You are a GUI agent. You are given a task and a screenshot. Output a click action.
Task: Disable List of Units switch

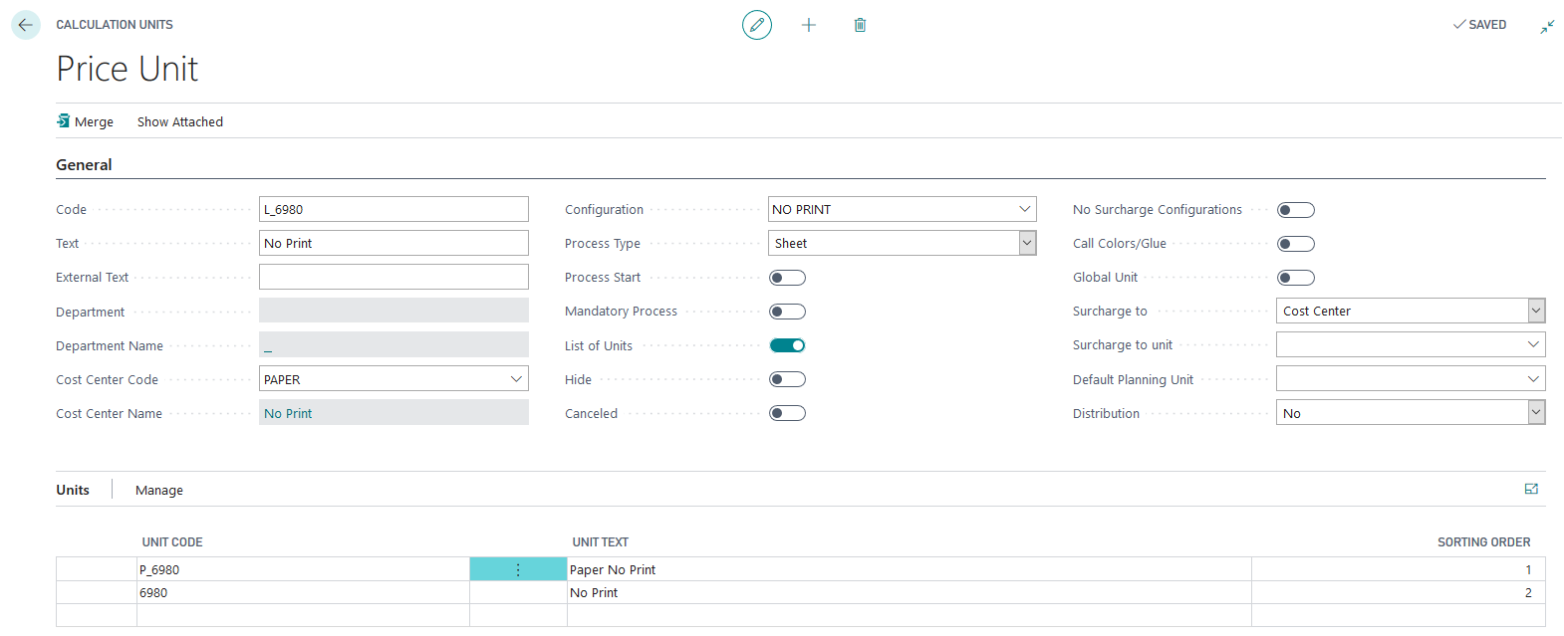click(x=787, y=345)
